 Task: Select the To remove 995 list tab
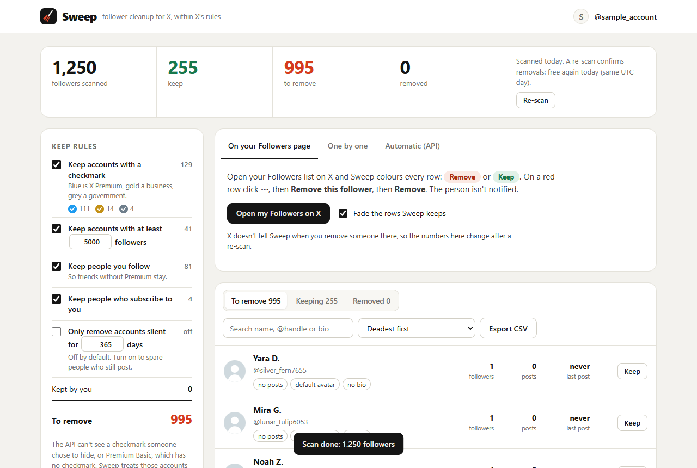(256, 301)
